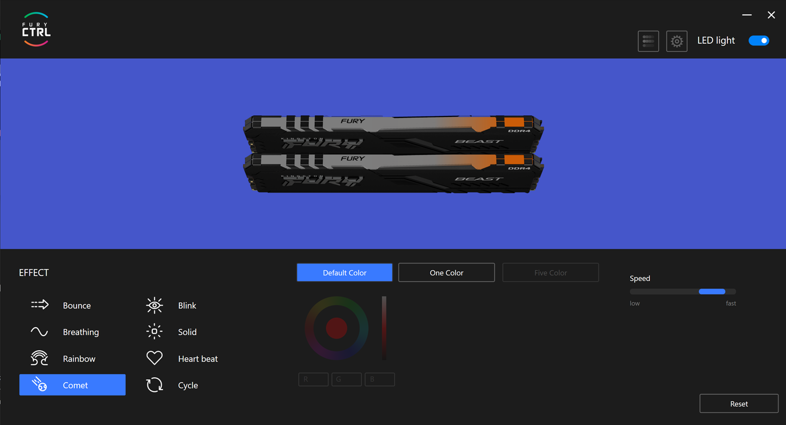Click the Reset button
Viewport: 786px width, 425px height.
pyautogui.click(x=739, y=403)
